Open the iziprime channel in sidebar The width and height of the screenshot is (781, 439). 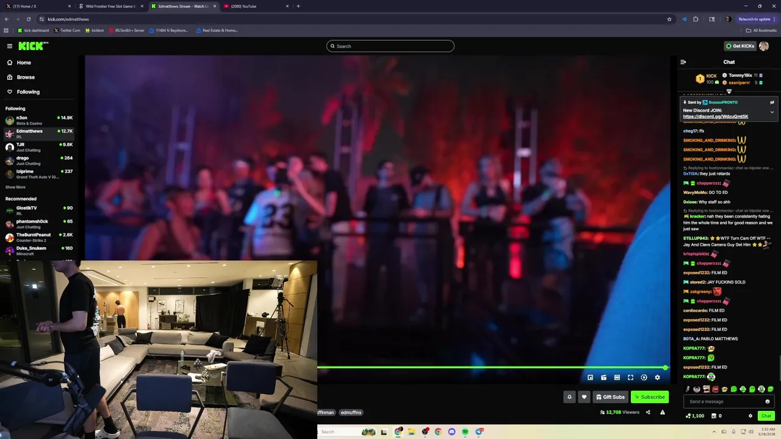click(39, 174)
